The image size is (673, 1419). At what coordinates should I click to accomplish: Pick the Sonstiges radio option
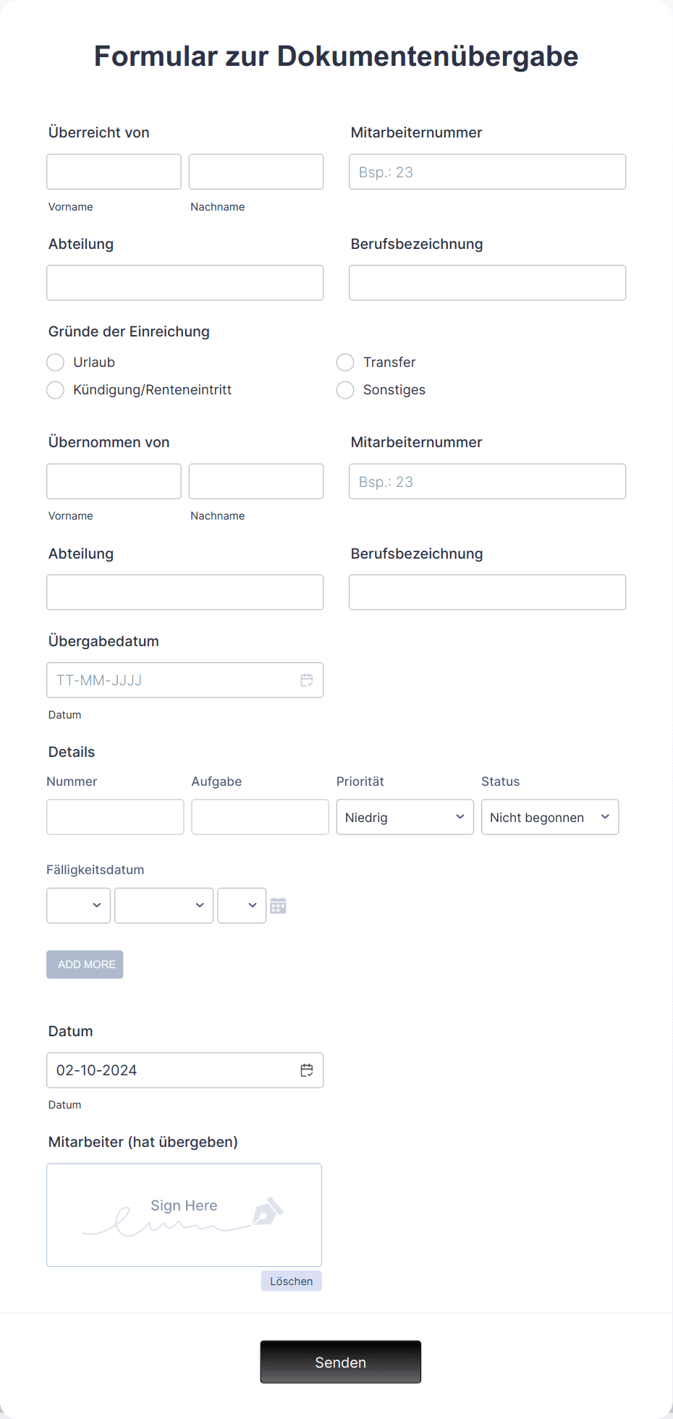345,390
